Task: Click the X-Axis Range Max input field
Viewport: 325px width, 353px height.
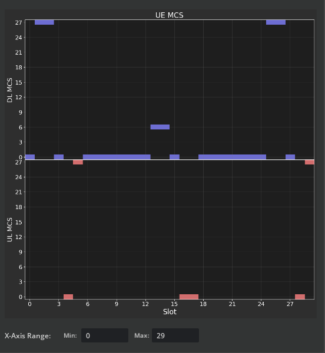Action: point(175,335)
